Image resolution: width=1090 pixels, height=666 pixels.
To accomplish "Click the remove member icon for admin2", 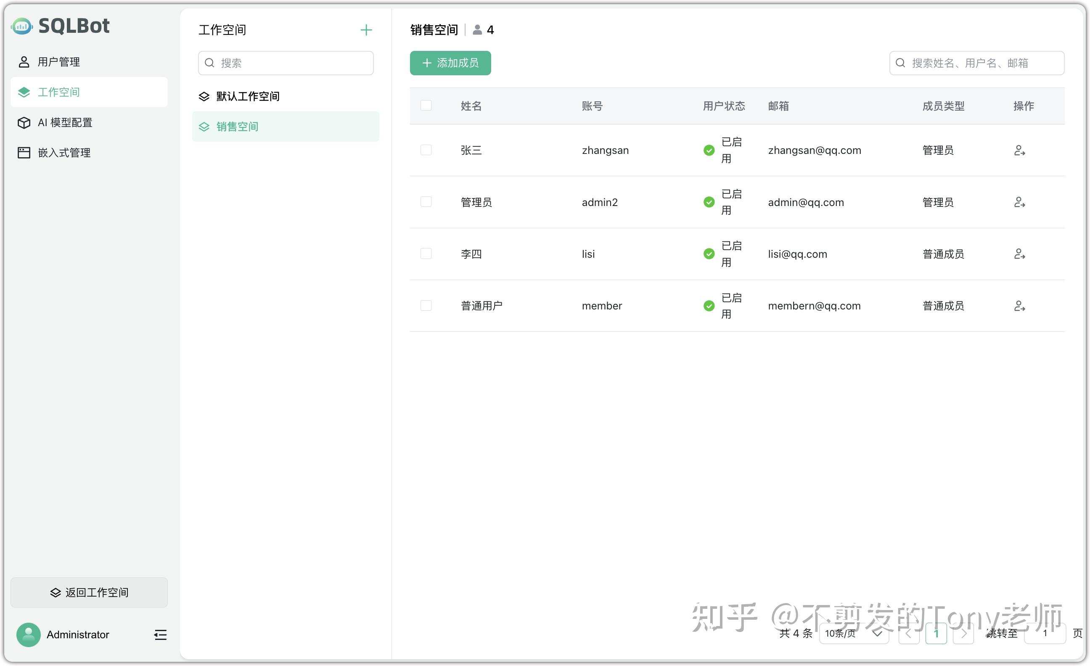I will [1019, 202].
